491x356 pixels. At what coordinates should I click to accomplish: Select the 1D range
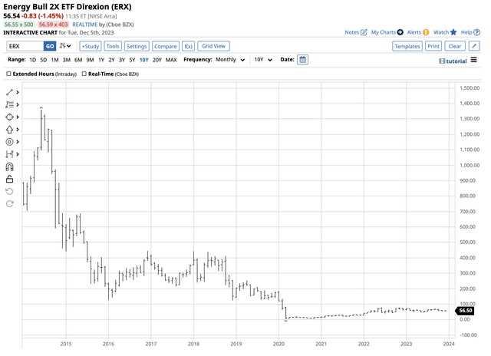tap(32, 60)
